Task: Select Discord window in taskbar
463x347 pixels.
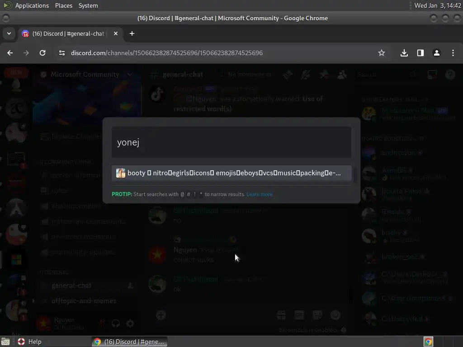Action: (129, 342)
